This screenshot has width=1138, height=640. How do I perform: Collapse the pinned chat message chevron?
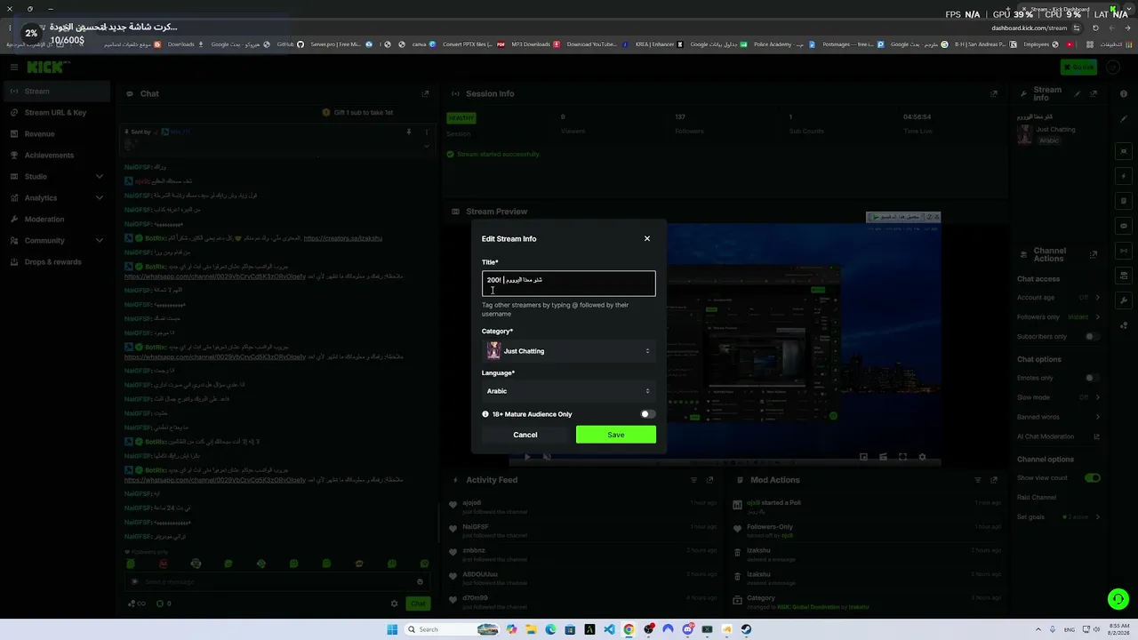pyautogui.click(x=426, y=146)
